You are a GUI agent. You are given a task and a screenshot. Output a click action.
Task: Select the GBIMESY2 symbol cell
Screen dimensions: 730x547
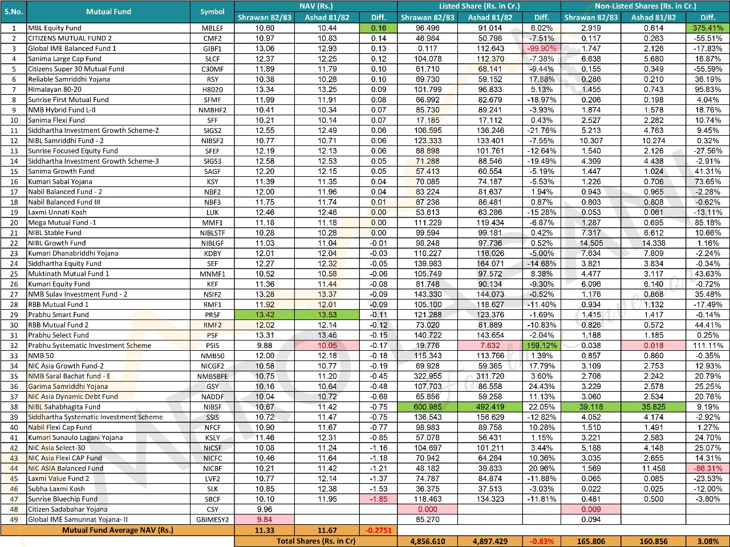[212, 520]
